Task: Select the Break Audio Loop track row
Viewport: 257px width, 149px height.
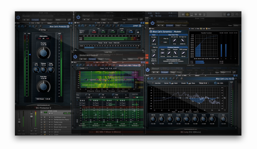Action: click(56, 127)
